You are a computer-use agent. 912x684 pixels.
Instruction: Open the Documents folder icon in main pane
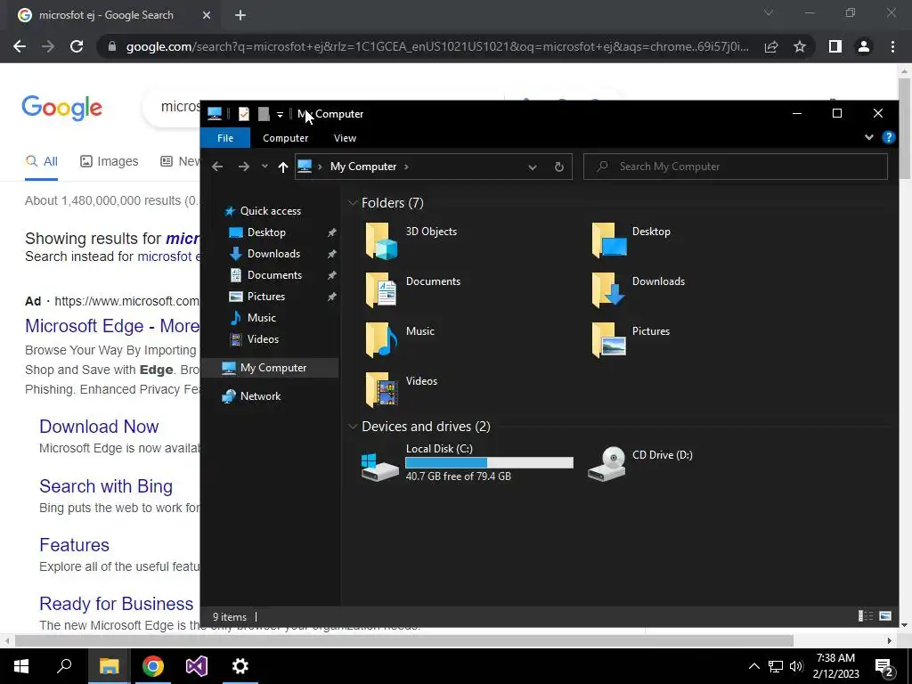(x=381, y=289)
